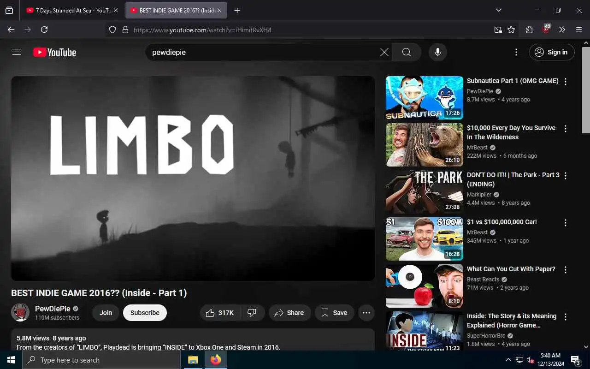
Task: Click title 'Subnautica Part 1 (OMG GAME)'
Action: (x=513, y=81)
